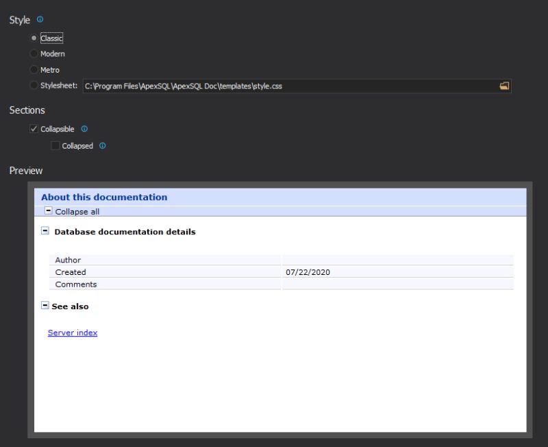548x447 pixels.
Task: Click the Collapsible info icon
Action: pos(84,129)
